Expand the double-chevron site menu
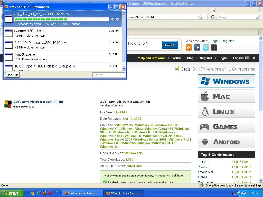This screenshot has width=263, height=197. tap(254, 58)
